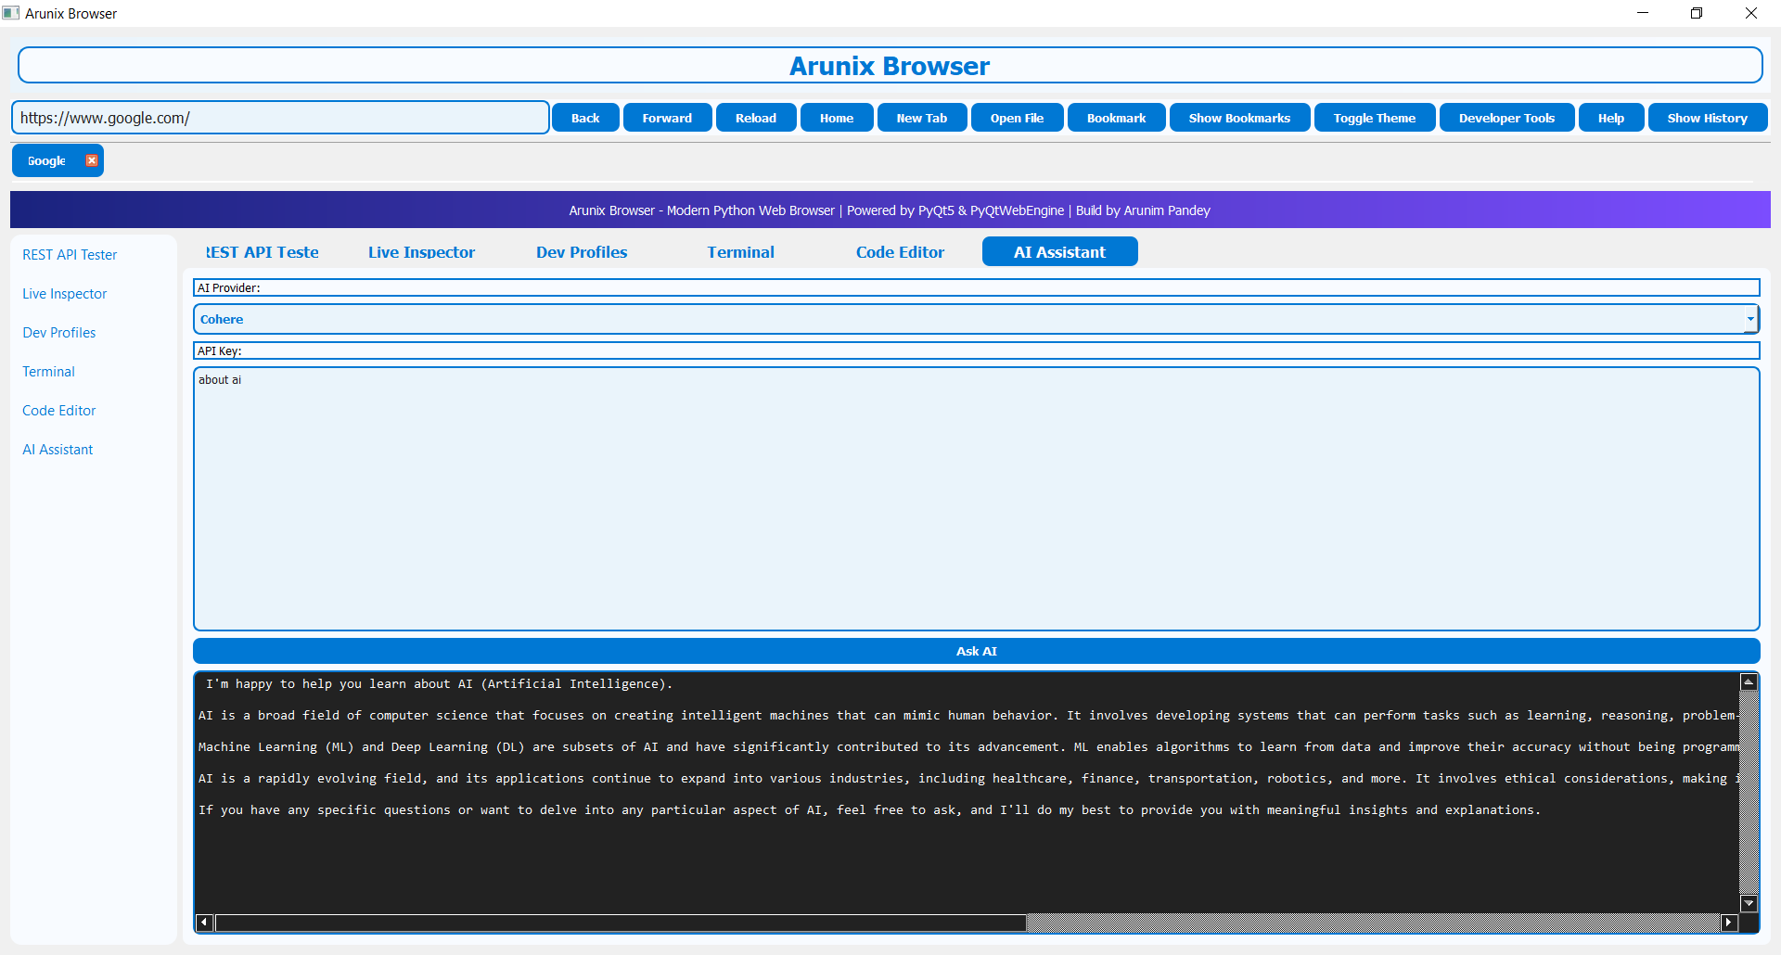
Task: Expand the AI Provider dropdown showing Cohere
Action: click(1749, 319)
